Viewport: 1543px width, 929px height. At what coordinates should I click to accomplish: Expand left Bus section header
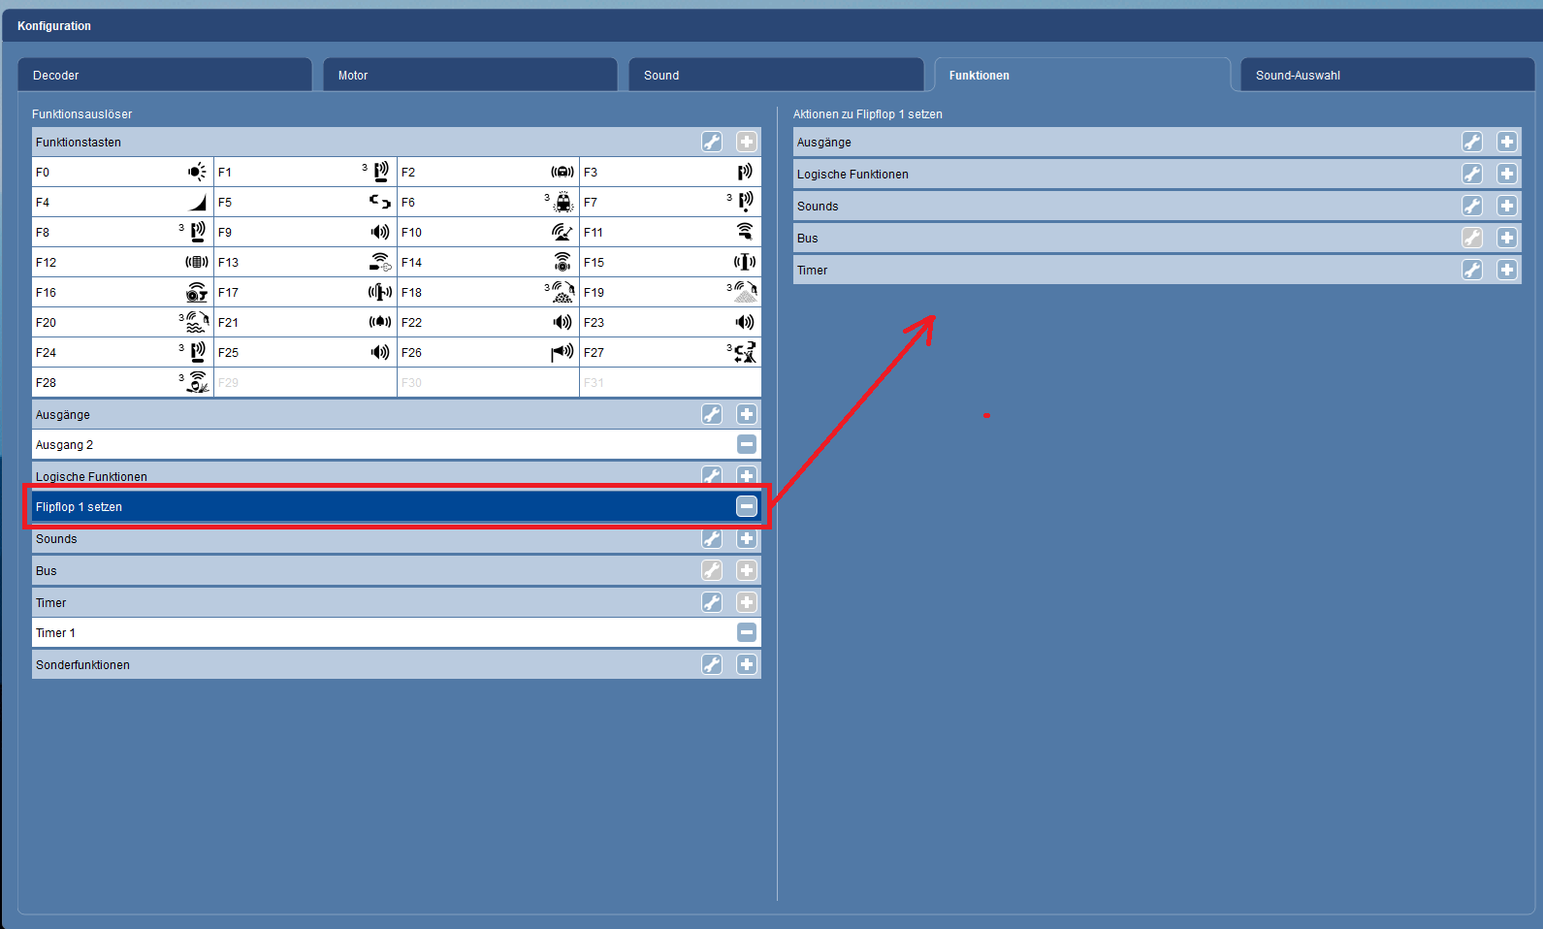(359, 571)
